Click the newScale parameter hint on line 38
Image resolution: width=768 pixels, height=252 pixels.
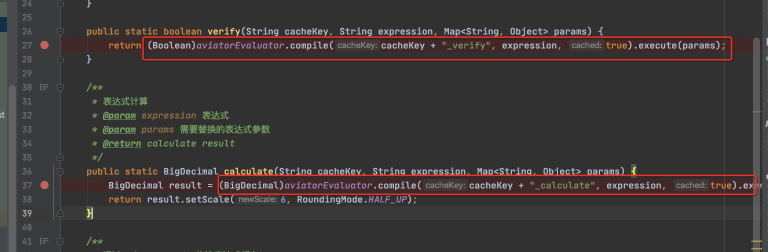[x=257, y=199]
